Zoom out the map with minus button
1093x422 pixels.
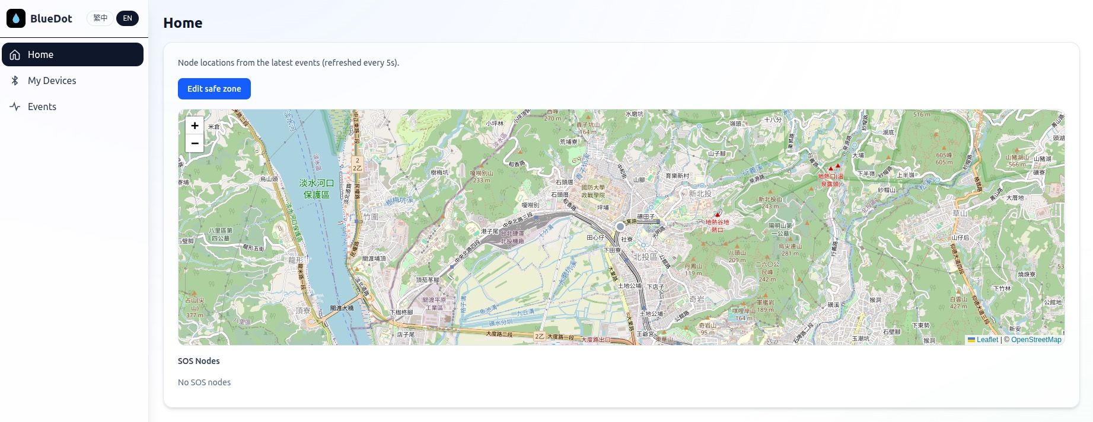click(195, 143)
